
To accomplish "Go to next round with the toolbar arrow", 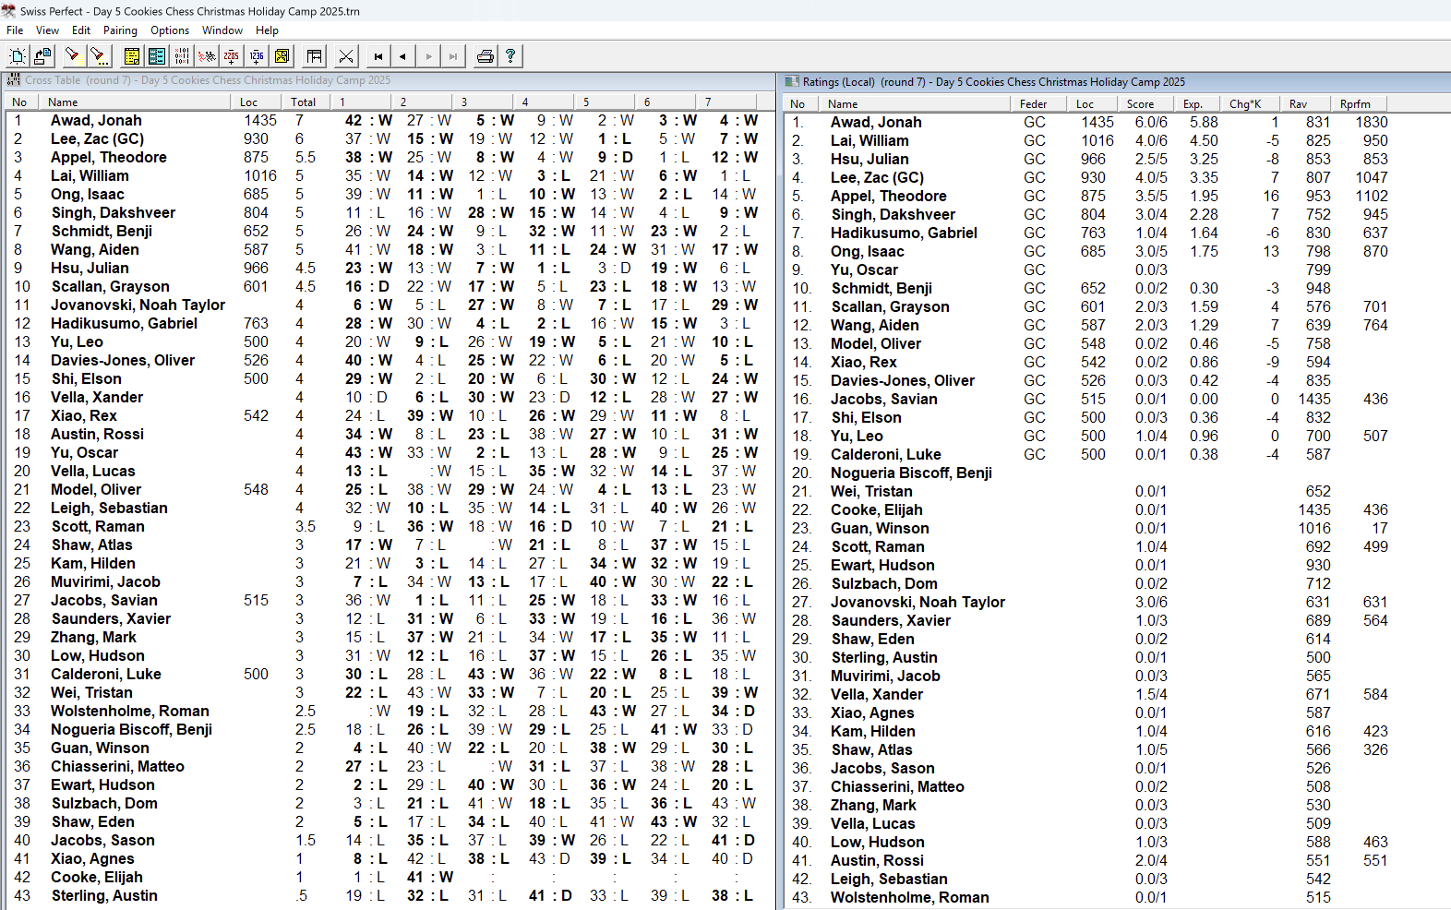I will [428, 56].
